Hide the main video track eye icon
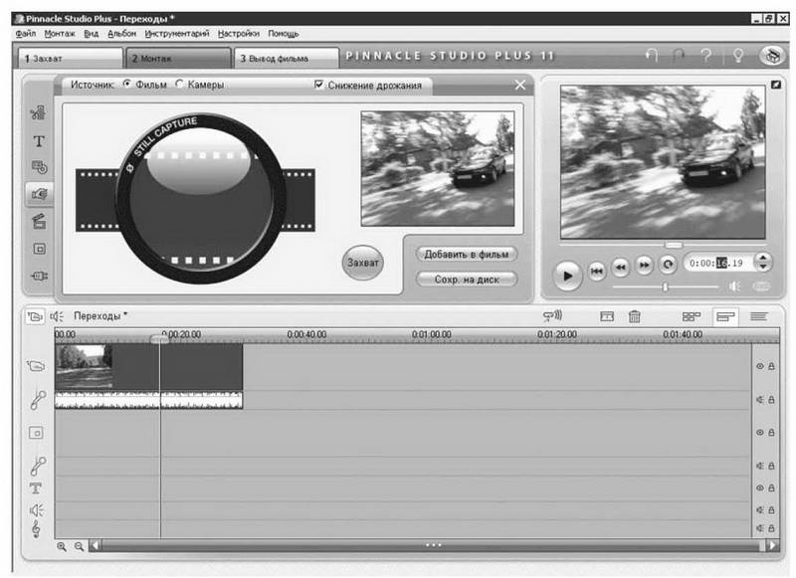The height and width of the screenshot is (578, 796). click(760, 366)
